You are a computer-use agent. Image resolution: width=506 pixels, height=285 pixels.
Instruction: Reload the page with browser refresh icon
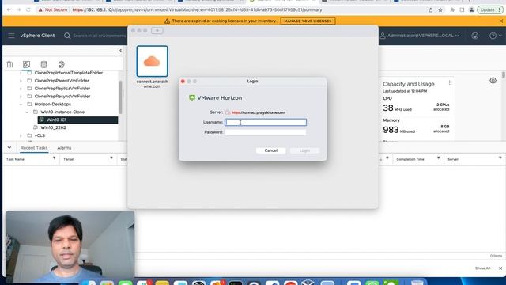pyautogui.click(x=28, y=10)
